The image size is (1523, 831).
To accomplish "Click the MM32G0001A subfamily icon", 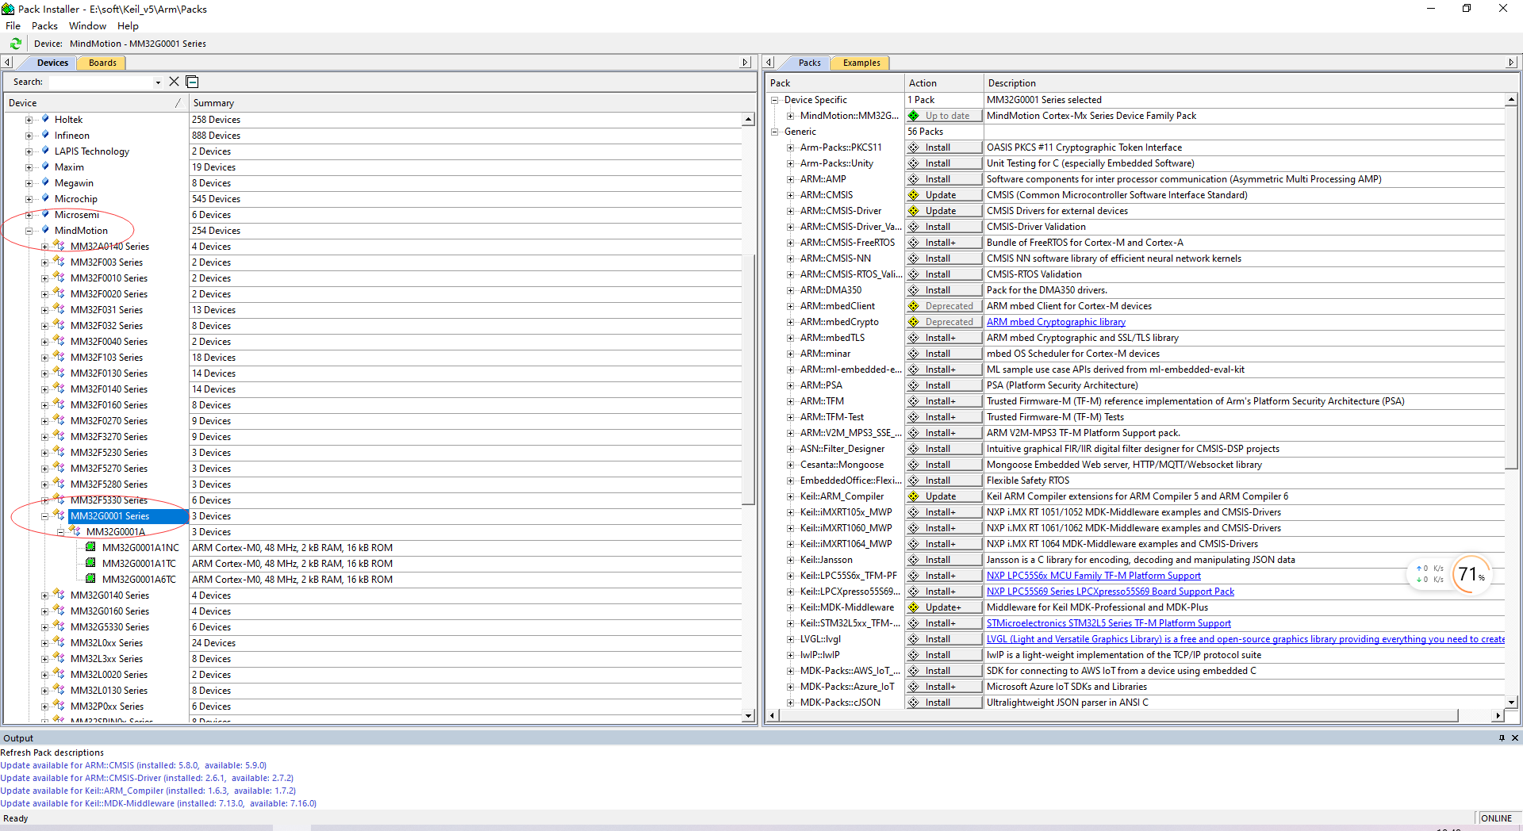I will coord(75,531).
